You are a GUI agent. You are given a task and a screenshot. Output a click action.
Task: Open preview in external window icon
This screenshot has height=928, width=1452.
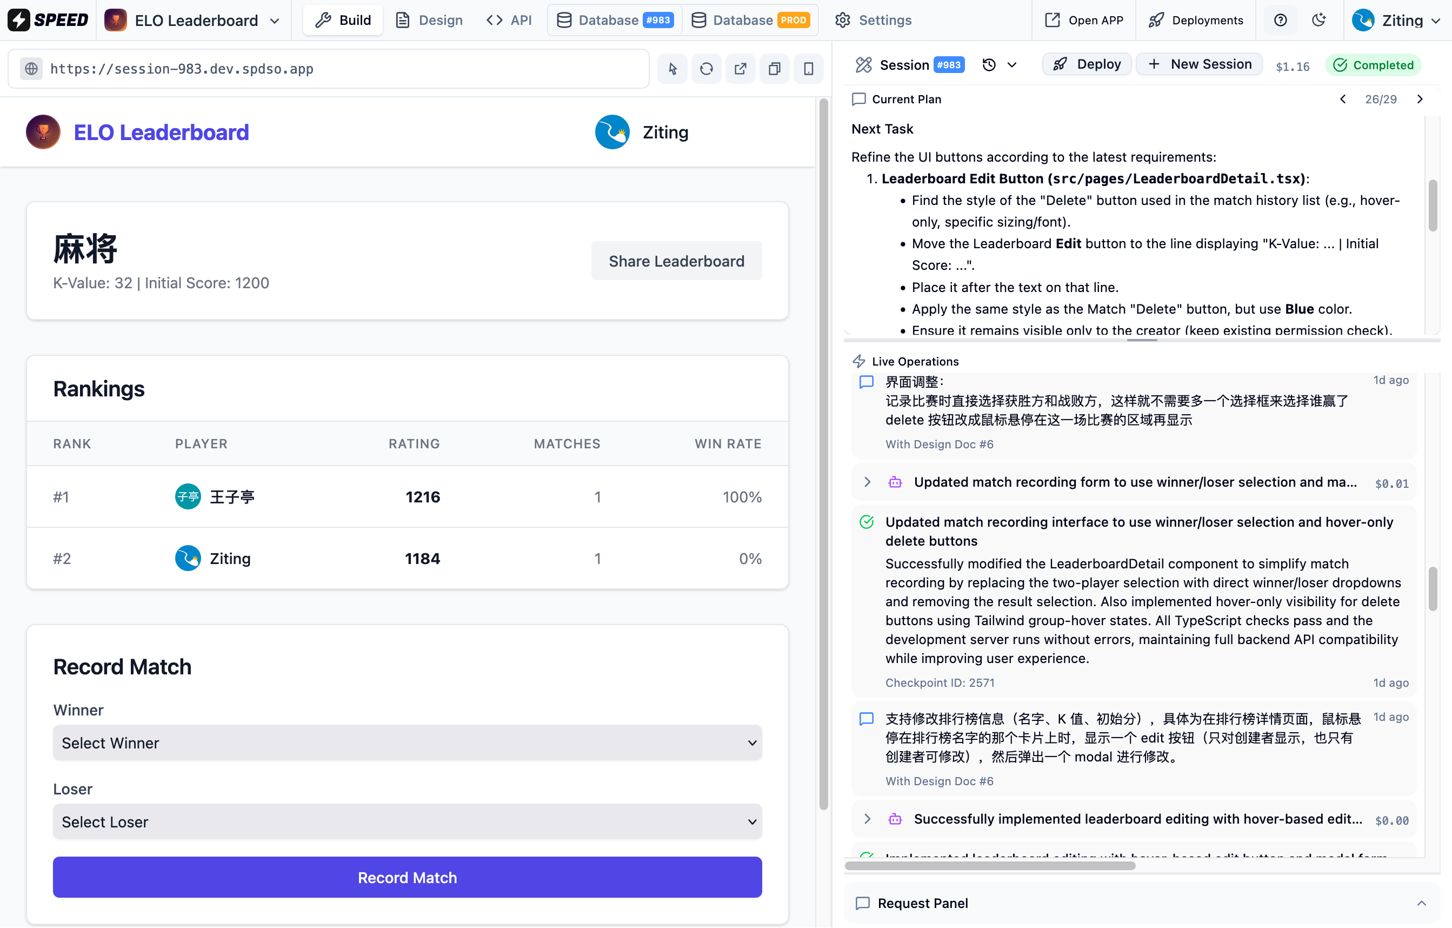click(741, 69)
